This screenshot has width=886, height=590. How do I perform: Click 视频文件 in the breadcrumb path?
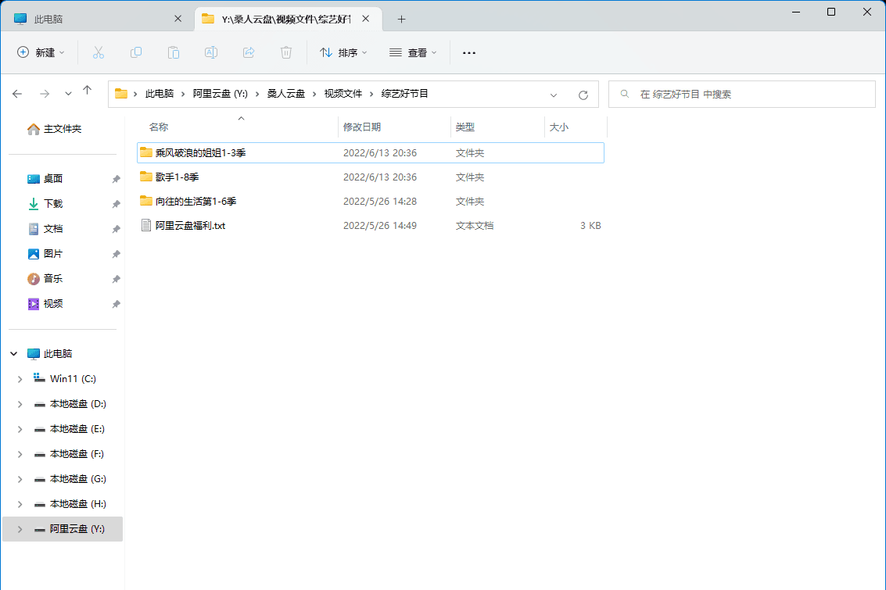[343, 94]
